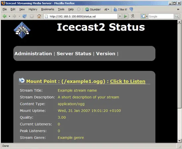Viewport: 182px width, 149px height.
Task: Click the magnifier Search button
Action: pyautogui.click(x=177, y=16)
